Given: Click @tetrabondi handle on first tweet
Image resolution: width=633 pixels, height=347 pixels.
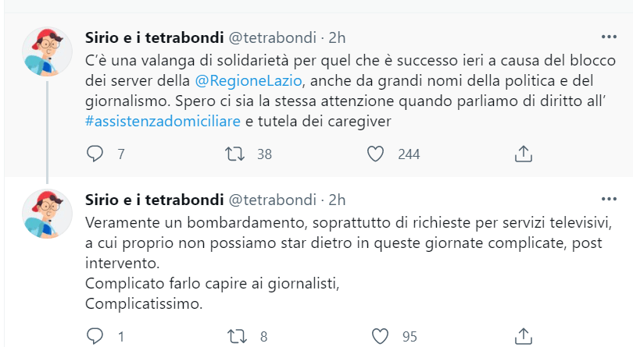Looking at the screenshot, I should point(271,38).
